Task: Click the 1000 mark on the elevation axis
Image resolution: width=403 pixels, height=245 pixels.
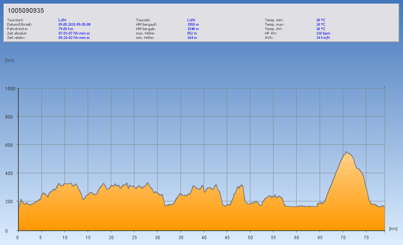Action: 10,88
